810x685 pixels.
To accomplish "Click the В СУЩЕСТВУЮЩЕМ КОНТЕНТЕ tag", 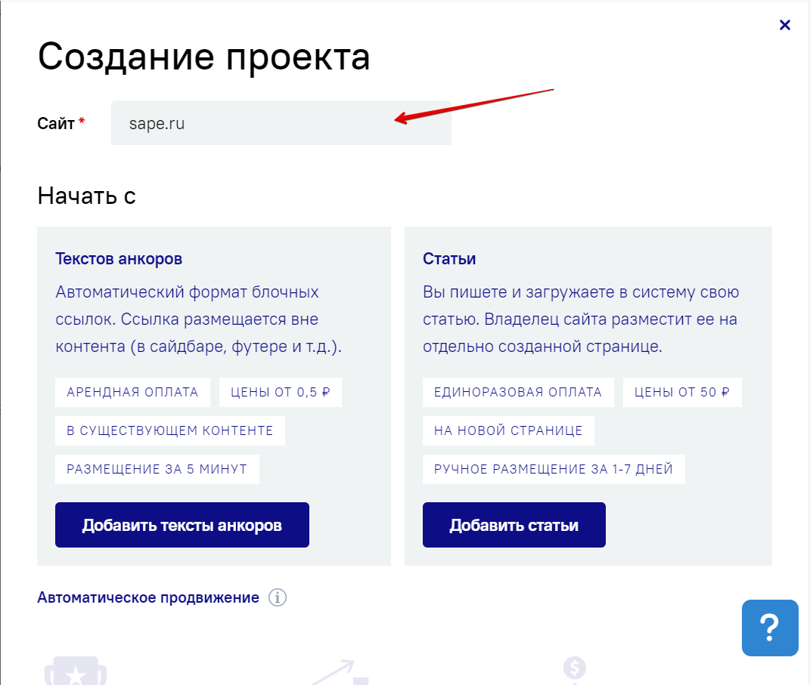I will pyautogui.click(x=170, y=430).
